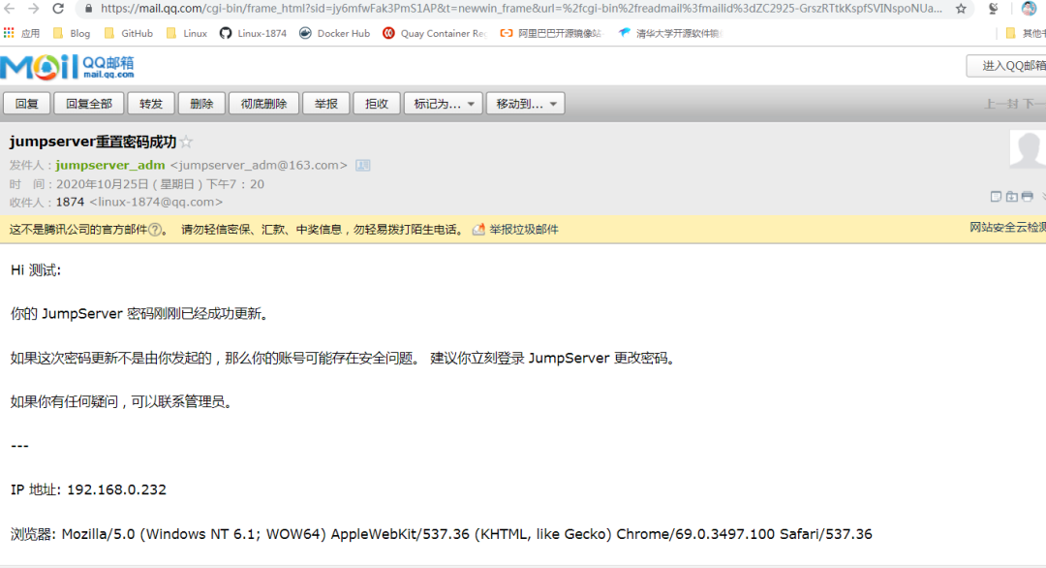Click the 网站安全云检测 link
This screenshot has width=1046, height=568.
point(1008,228)
